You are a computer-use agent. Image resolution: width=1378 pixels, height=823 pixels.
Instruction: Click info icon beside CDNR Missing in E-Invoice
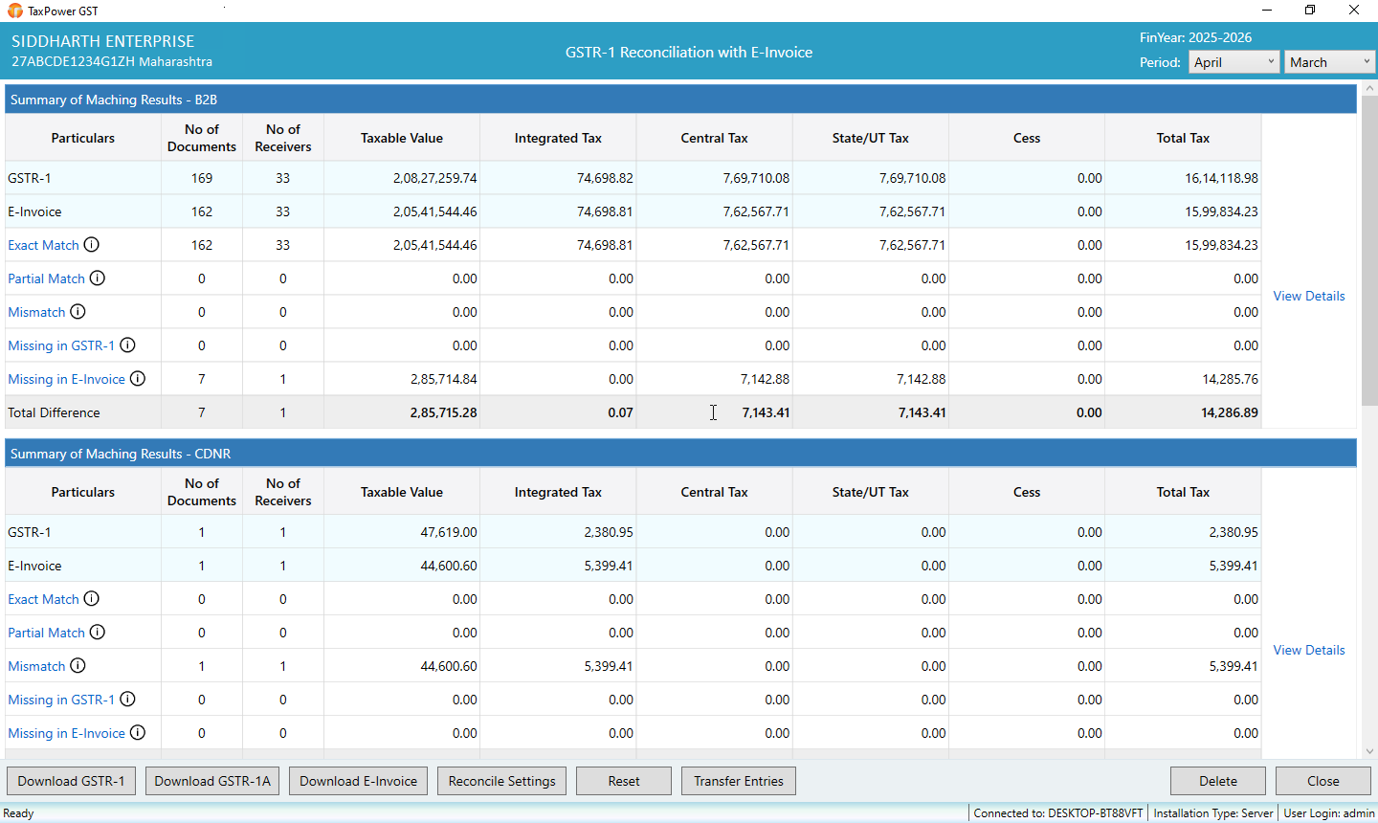coord(138,733)
